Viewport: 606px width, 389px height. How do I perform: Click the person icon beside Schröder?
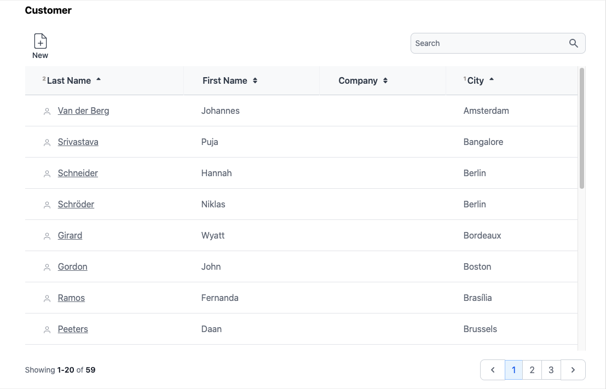47,205
